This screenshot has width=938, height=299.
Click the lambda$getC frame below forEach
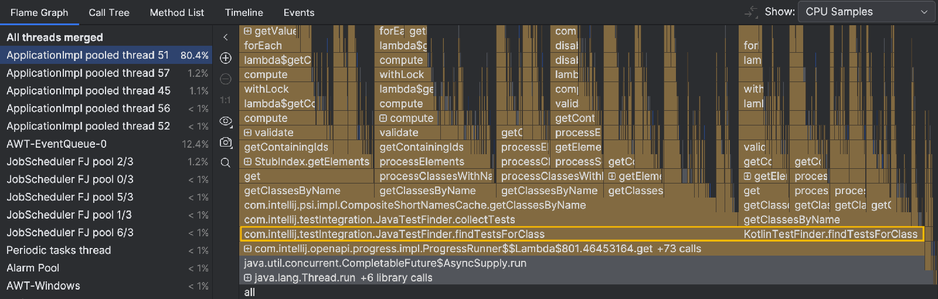pos(276,60)
